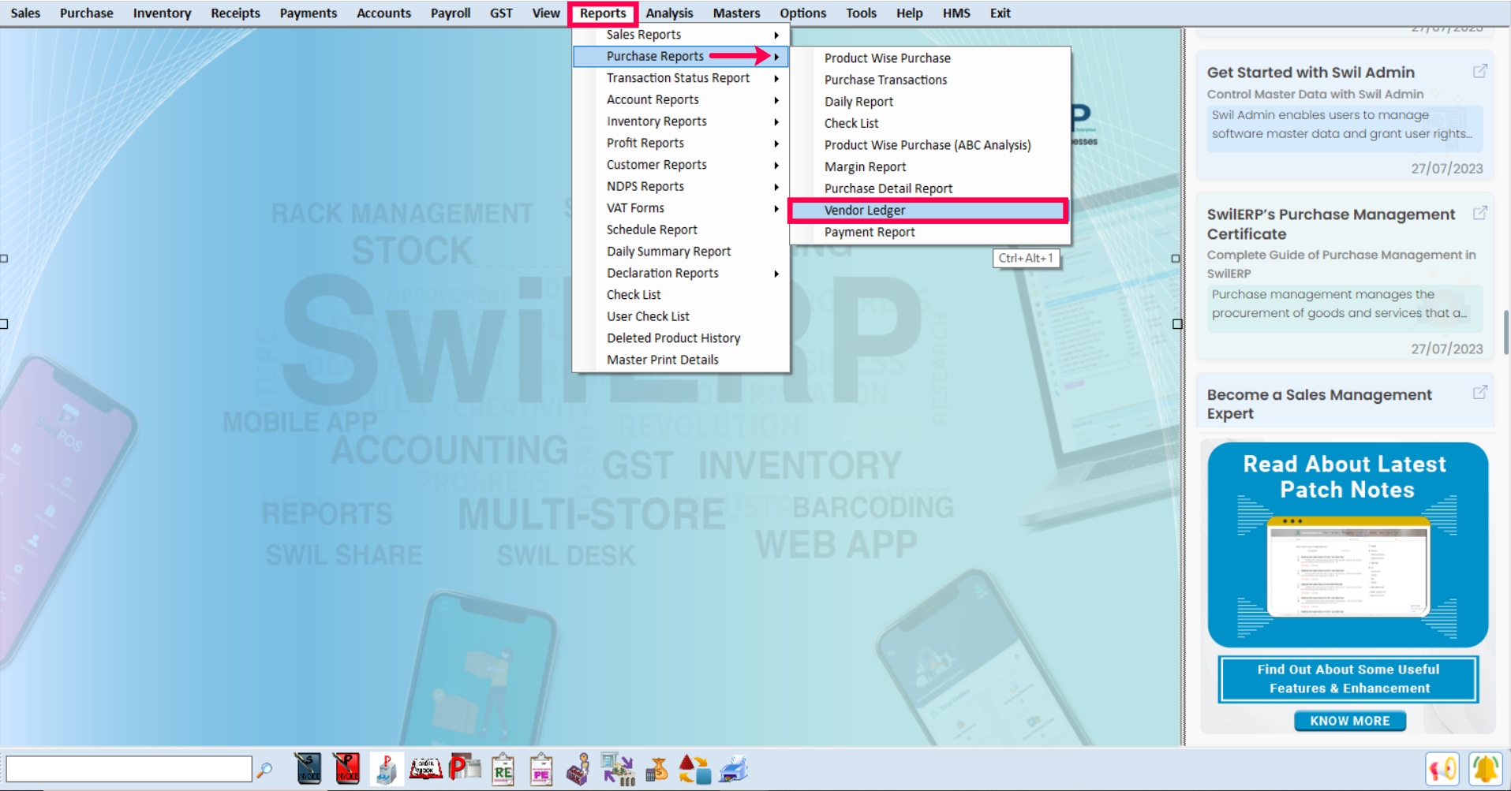Open the Order Book toolbar icon
The width and height of the screenshot is (1511, 791).
425,769
